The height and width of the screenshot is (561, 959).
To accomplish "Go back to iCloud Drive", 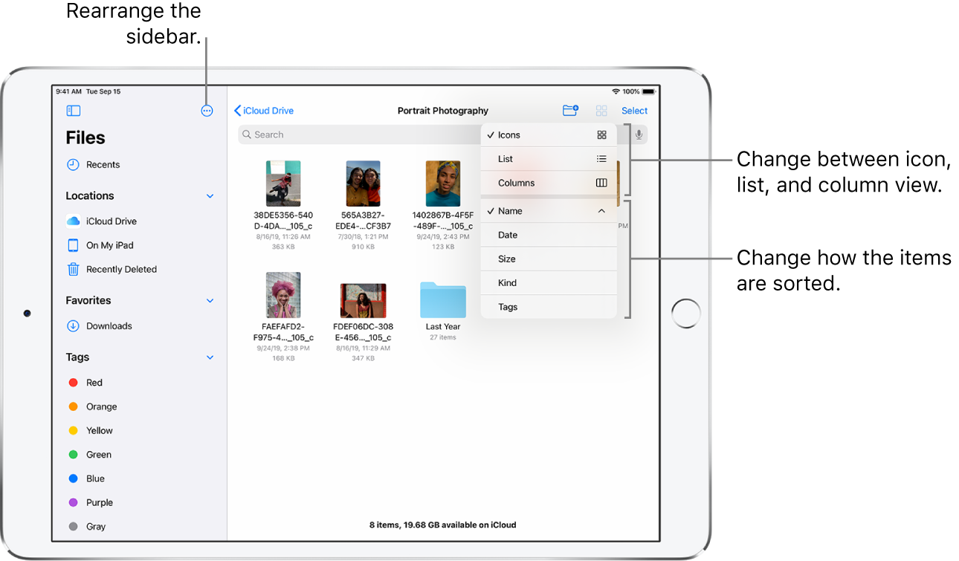I will point(264,111).
